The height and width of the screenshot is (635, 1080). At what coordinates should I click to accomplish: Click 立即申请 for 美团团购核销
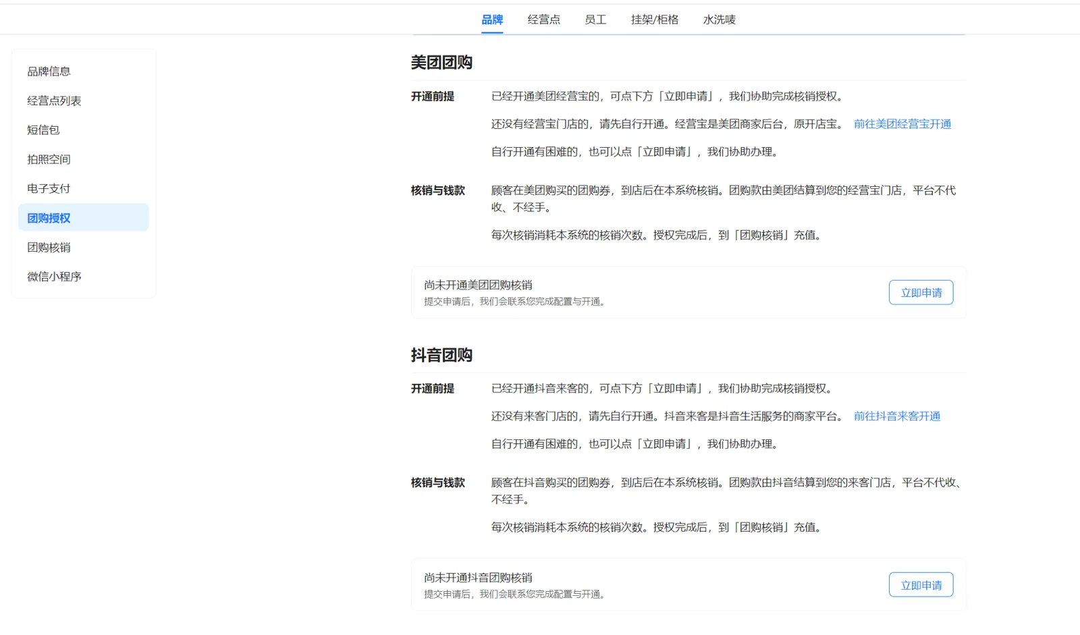[x=921, y=293]
